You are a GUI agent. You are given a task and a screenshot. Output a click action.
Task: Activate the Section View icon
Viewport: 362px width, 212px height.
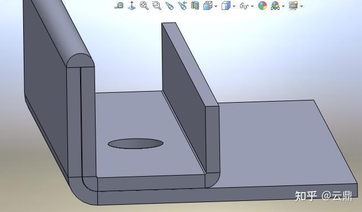[195, 6]
